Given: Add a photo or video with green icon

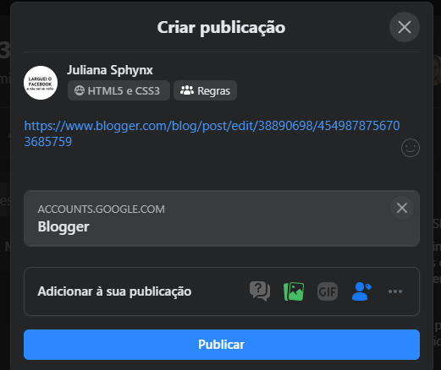Looking at the screenshot, I should (294, 291).
